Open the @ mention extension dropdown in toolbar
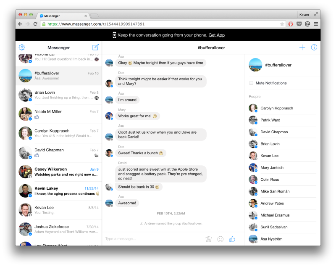Image resolution: width=336 pixels, height=267 pixels. (307, 24)
